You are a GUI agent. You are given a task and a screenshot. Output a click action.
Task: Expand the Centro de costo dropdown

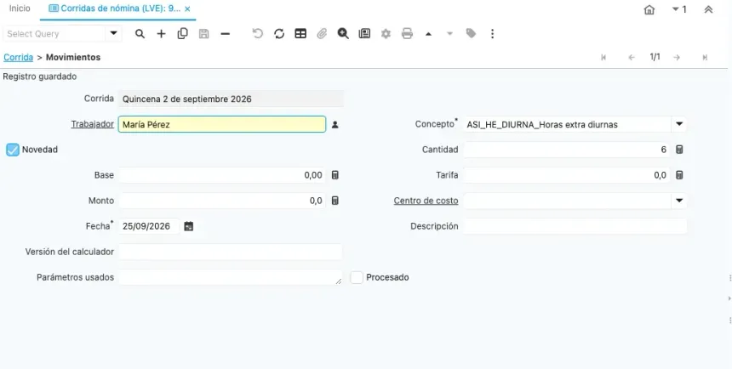click(x=679, y=201)
